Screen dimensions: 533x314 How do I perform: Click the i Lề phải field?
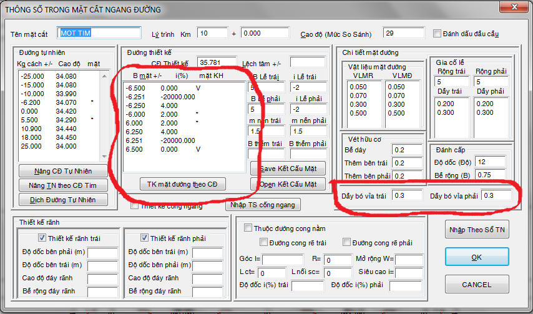[x=308, y=109]
